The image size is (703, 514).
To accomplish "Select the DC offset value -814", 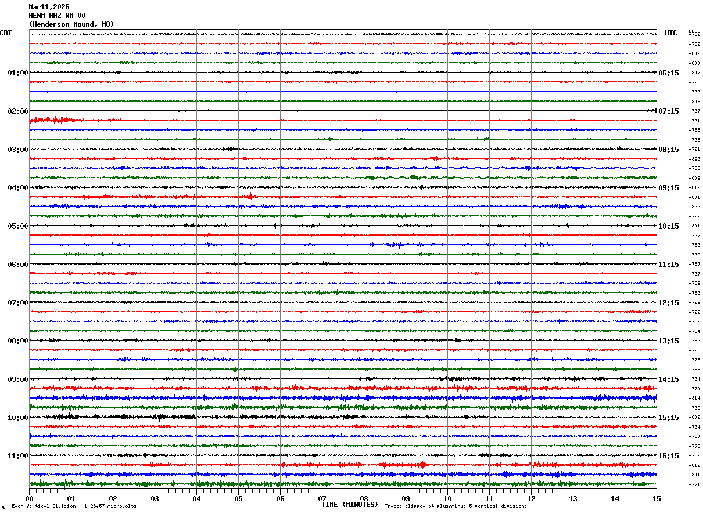I will 694,399.
